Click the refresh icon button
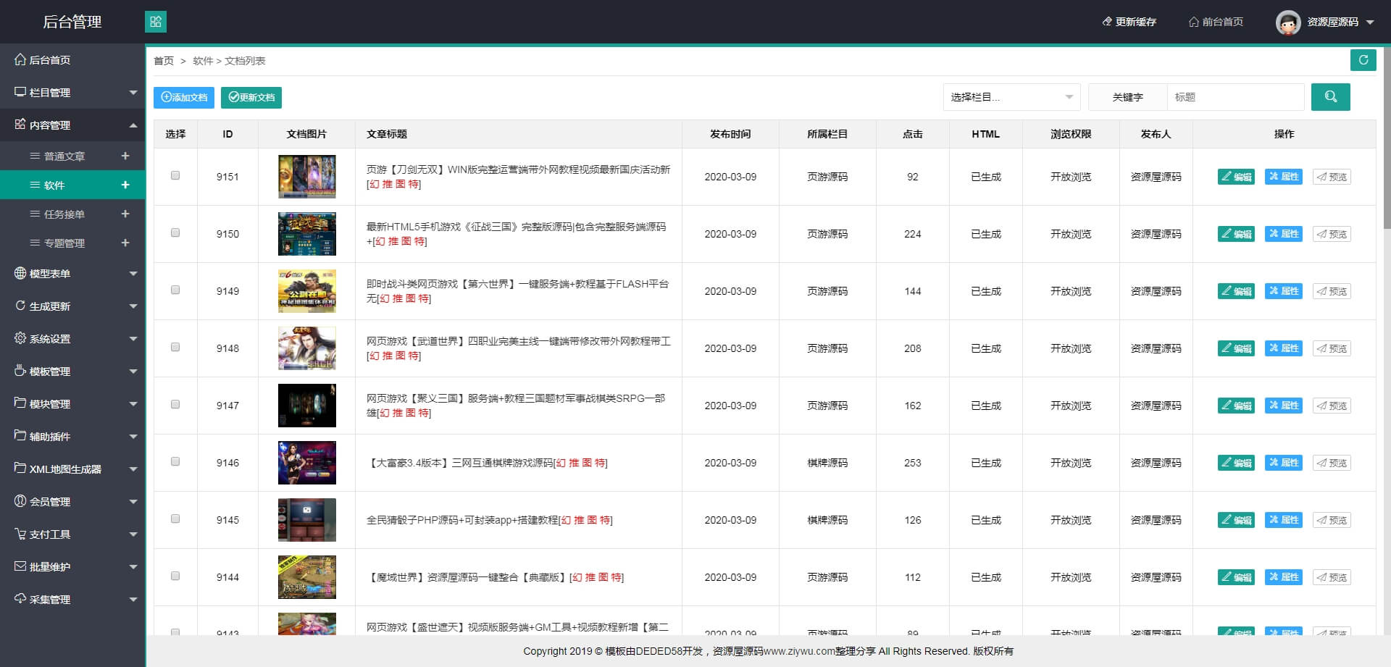 (x=1363, y=60)
